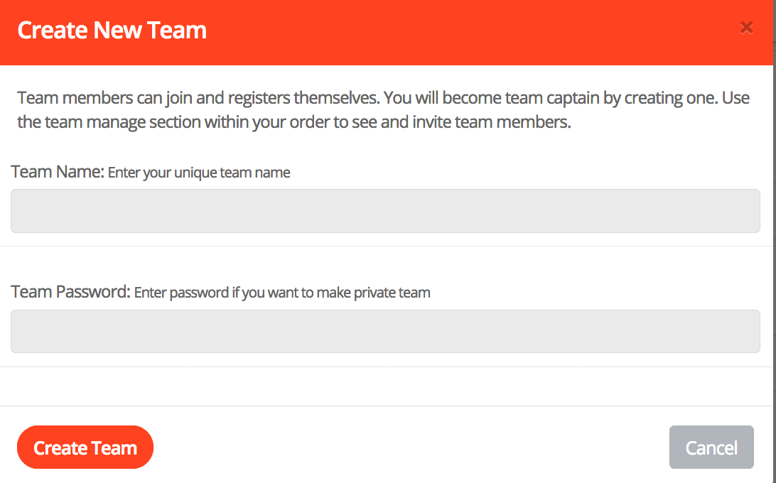Focus the Team Password input field

coord(385,331)
